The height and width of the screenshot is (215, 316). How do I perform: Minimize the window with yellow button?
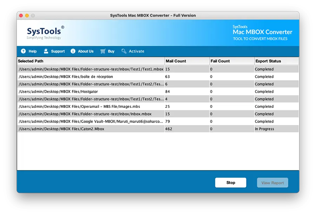(27, 15)
